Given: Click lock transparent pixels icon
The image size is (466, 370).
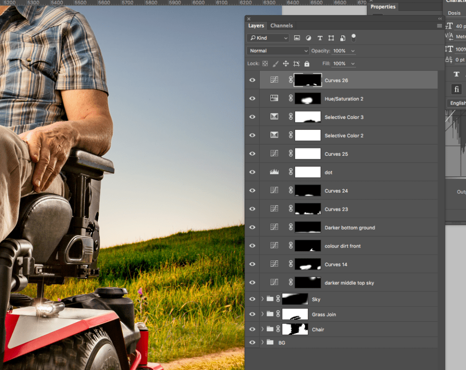Looking at the screenshot, I should pyautogui.click(x=265, y=64).
